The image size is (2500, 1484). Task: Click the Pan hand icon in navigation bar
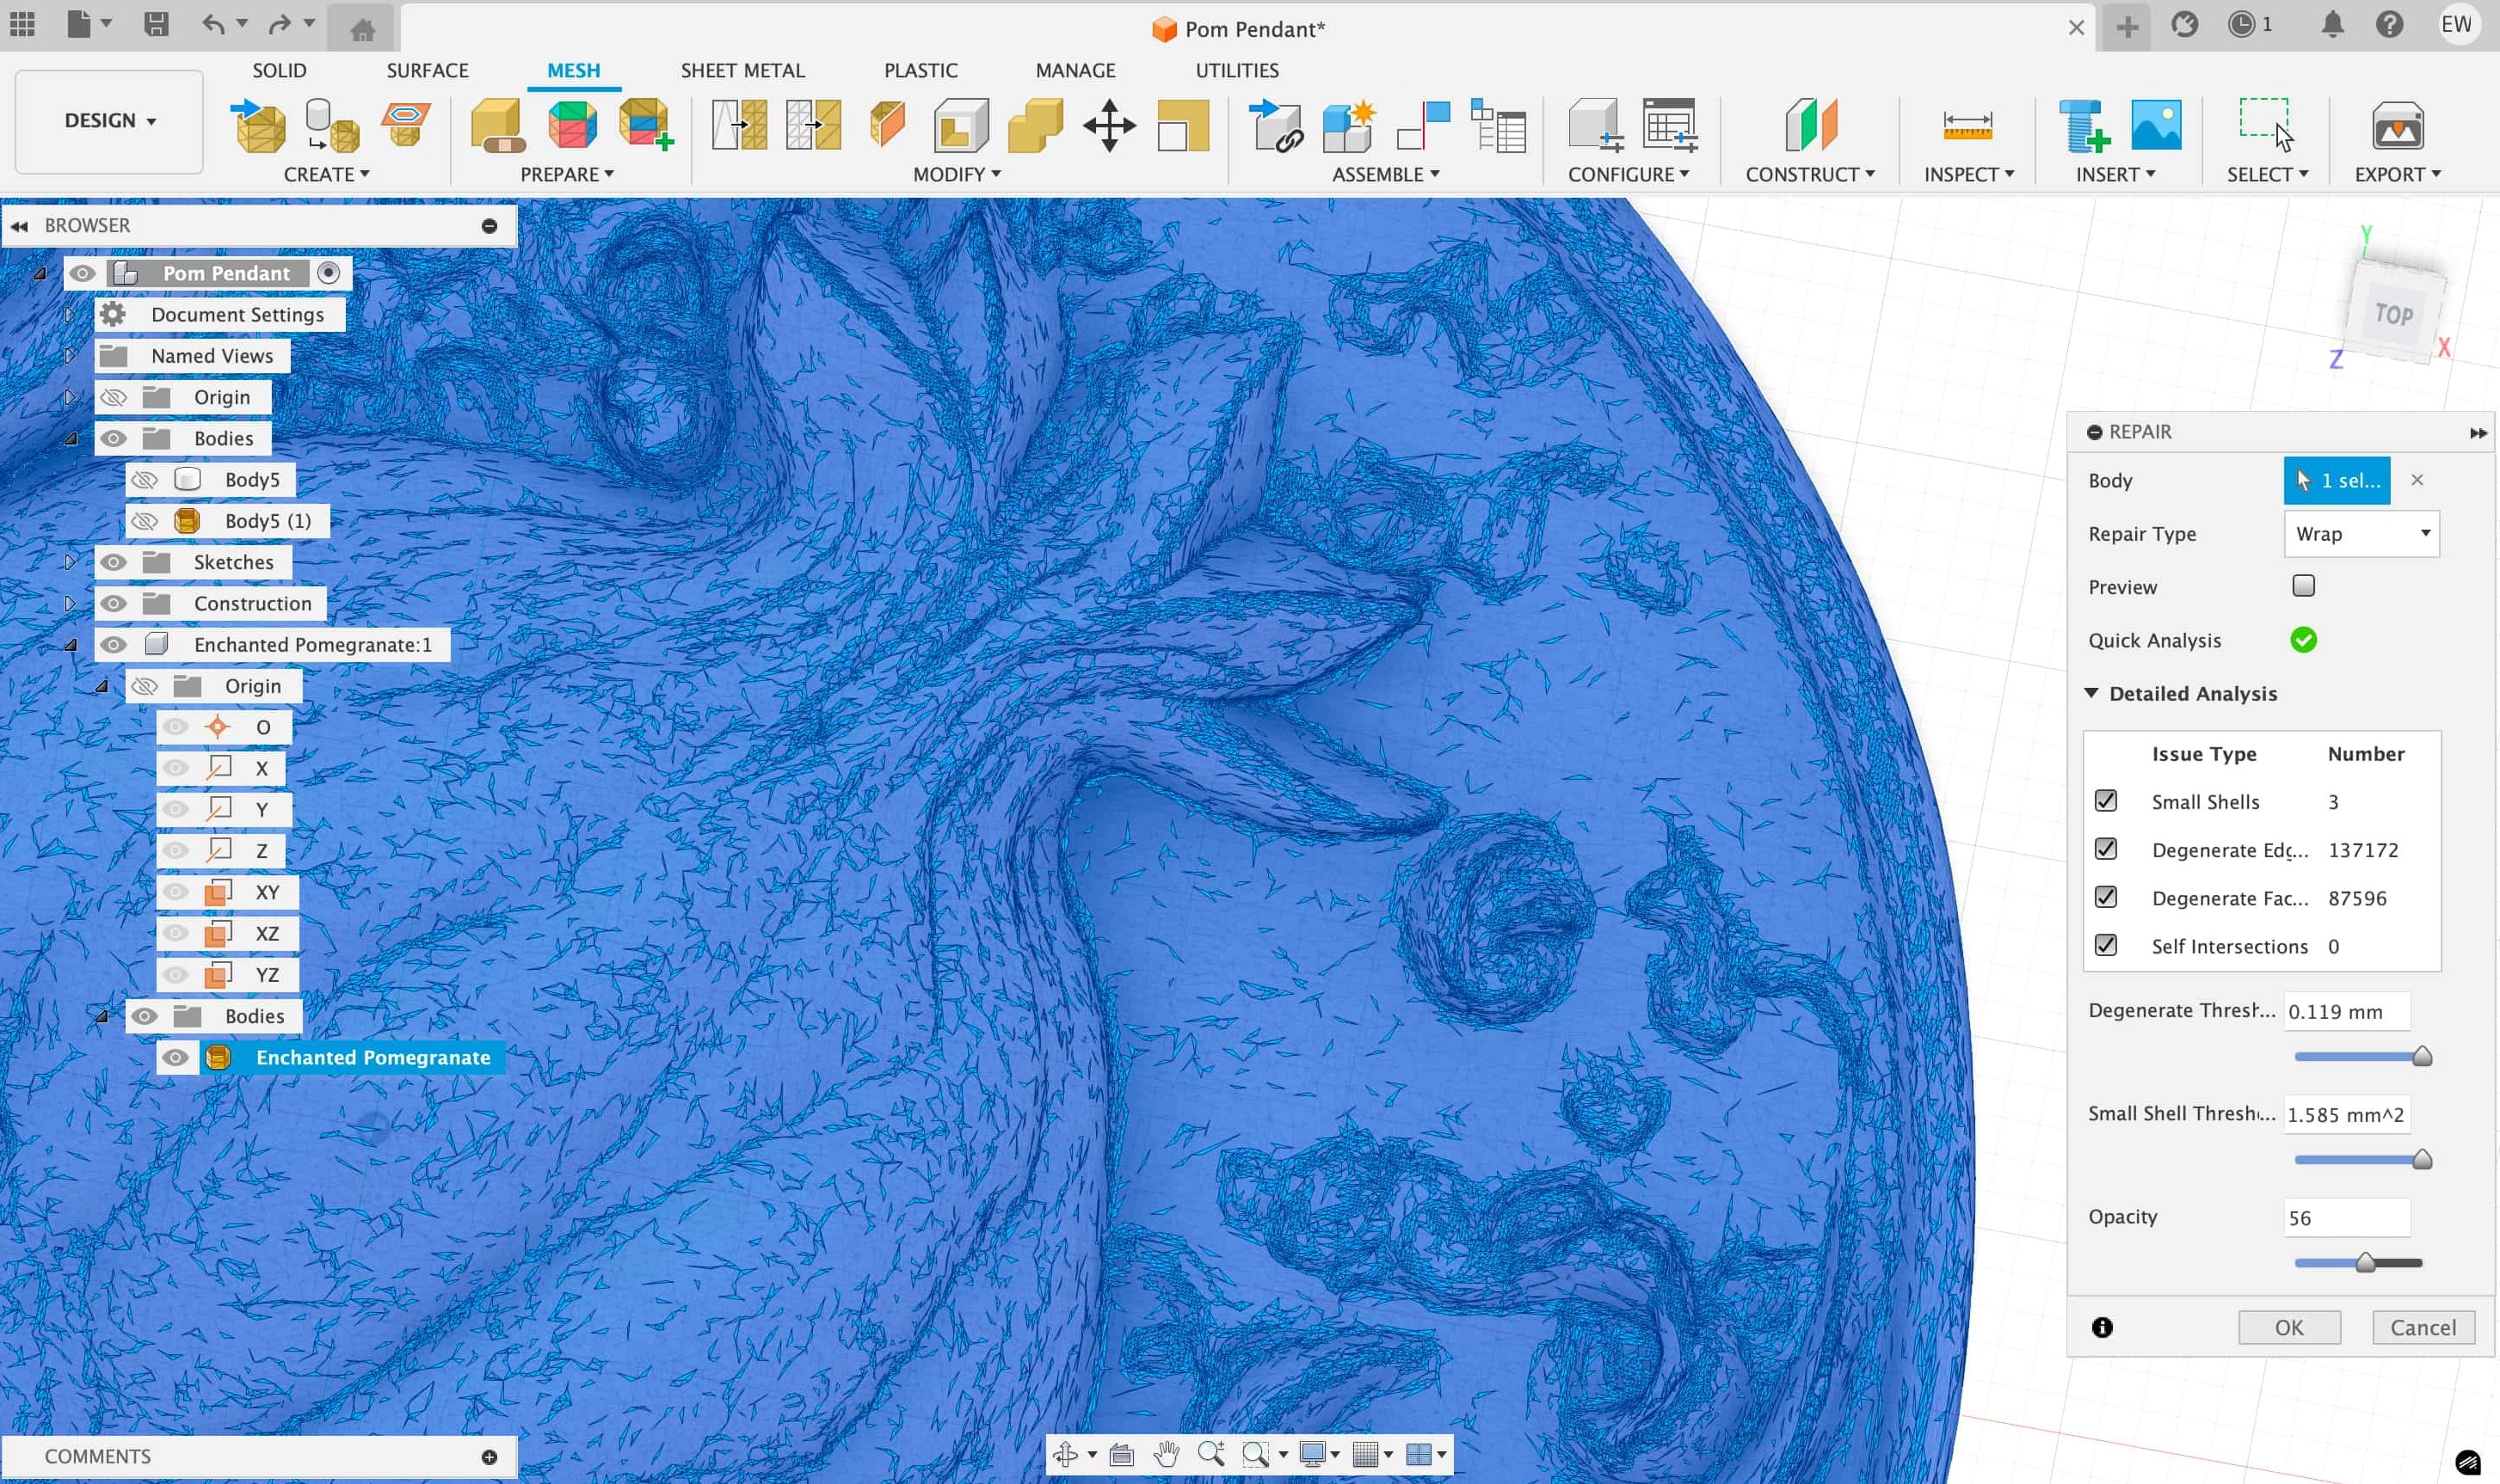[1166, 1454]
